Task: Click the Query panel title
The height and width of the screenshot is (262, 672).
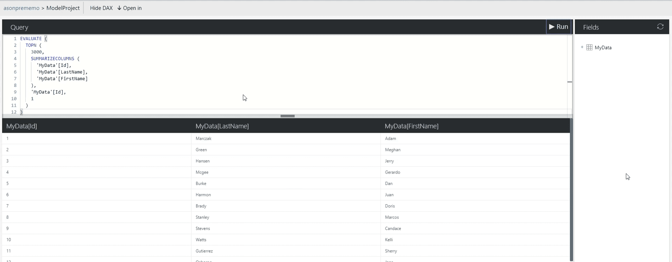Action: [x=19, y=27]
